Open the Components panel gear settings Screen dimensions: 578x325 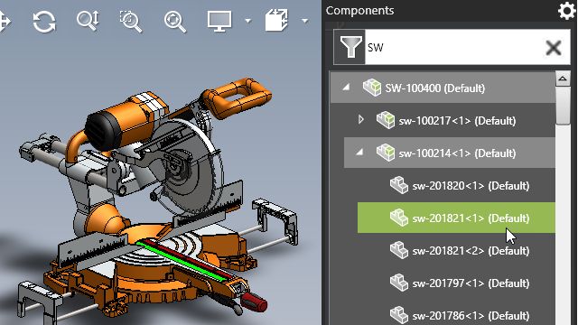point(566,11)
